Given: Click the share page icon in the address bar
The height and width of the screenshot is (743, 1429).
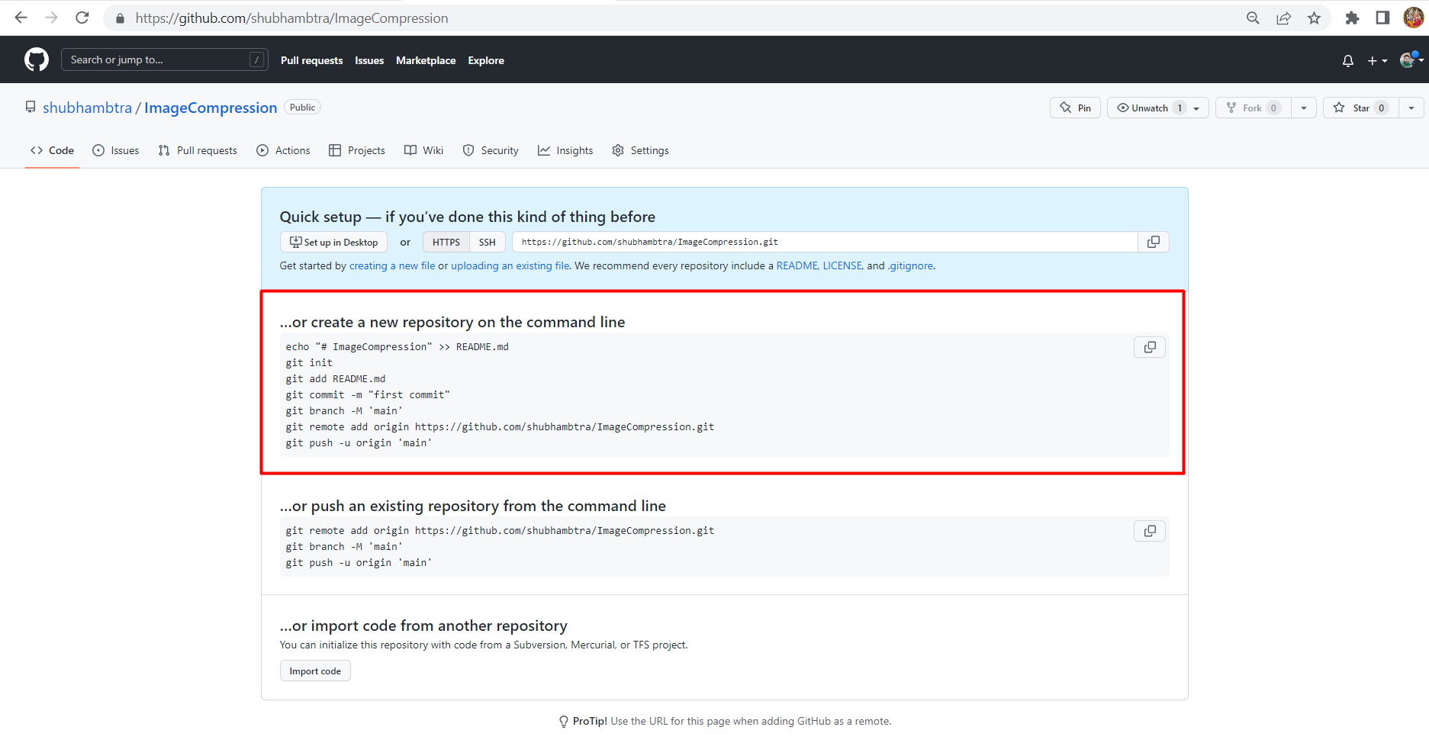Looking at the screenshot, I should (x=1283, y=18).
